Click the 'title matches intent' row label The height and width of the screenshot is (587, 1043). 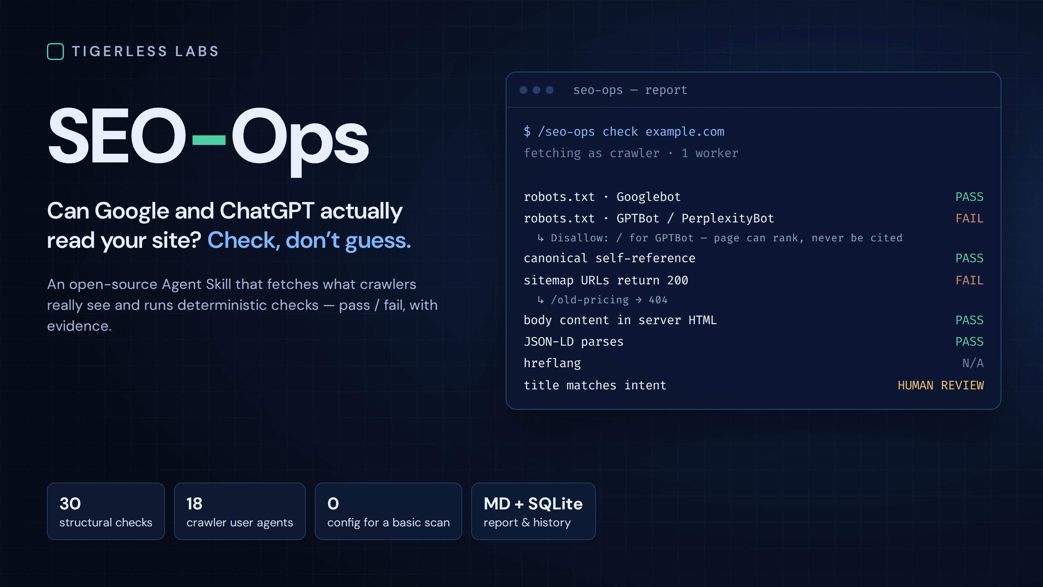coord(595,385)
